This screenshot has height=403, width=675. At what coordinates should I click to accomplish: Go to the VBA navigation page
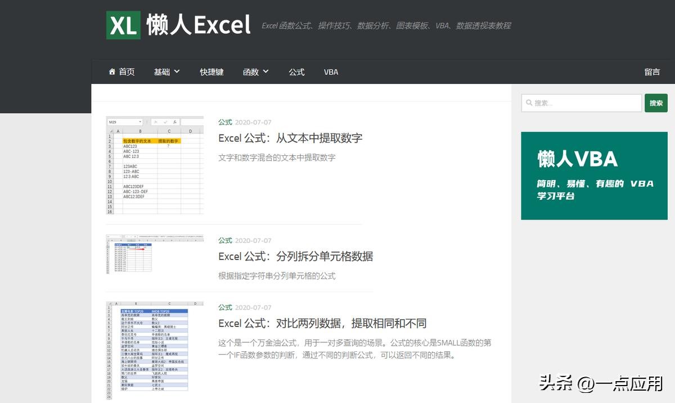(331, 72)
